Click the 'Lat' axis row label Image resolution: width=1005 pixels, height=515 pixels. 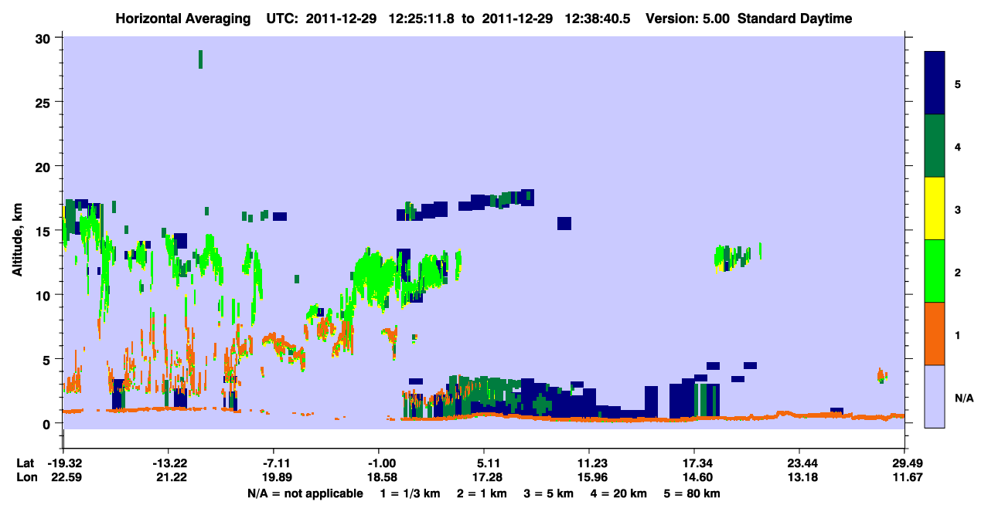25,463
